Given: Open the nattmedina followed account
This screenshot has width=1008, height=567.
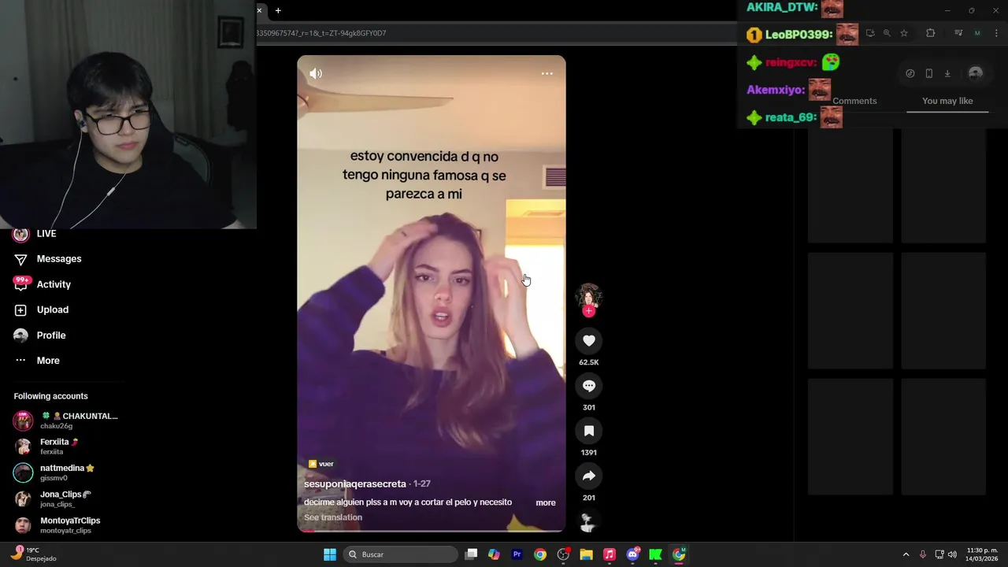Looking at the screenshot, I should 54,472.
